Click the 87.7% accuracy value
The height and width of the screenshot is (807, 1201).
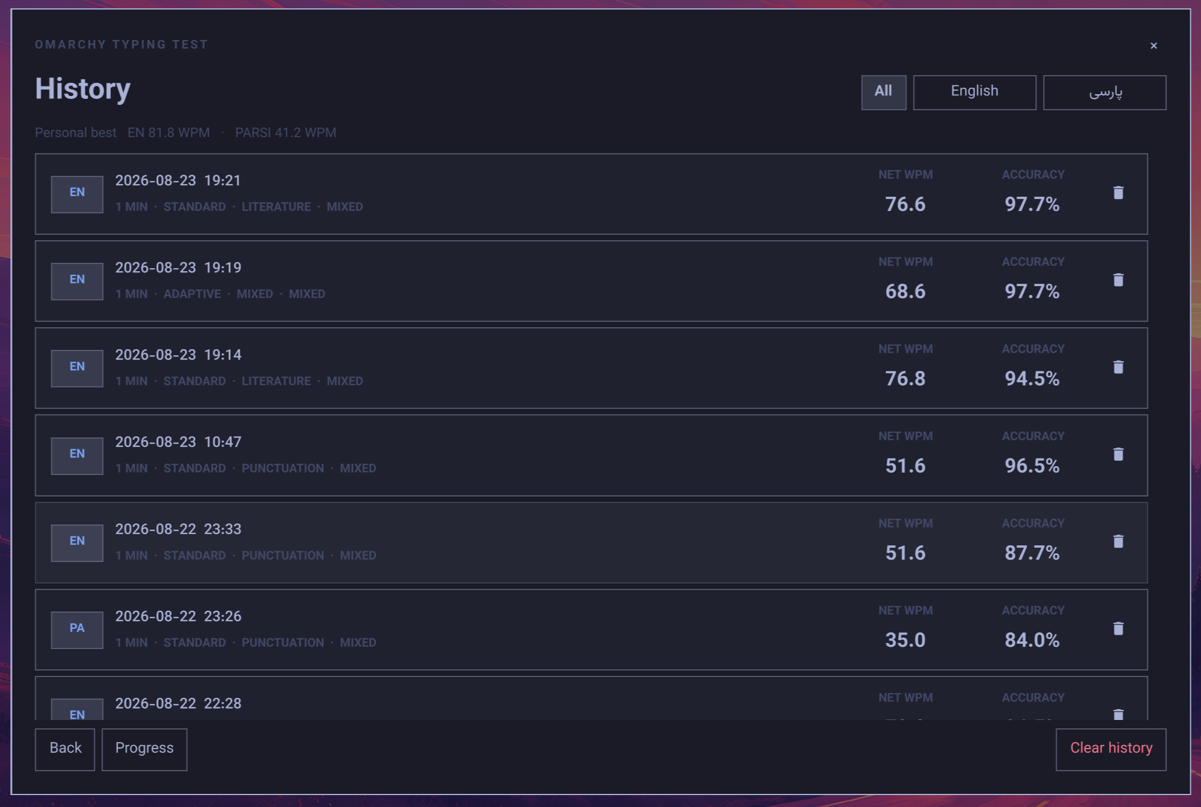(1032, 553)
